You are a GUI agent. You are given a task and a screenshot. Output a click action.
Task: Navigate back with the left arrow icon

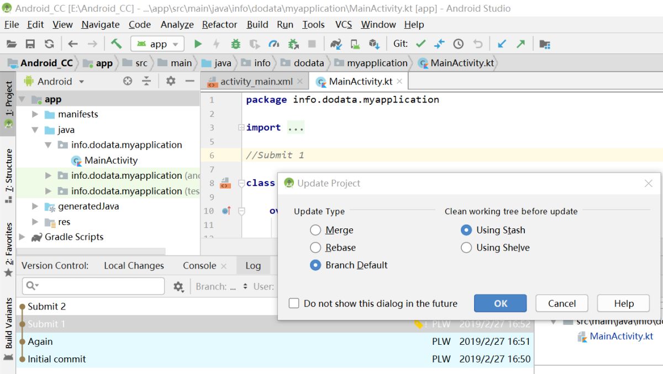(73, 44)
